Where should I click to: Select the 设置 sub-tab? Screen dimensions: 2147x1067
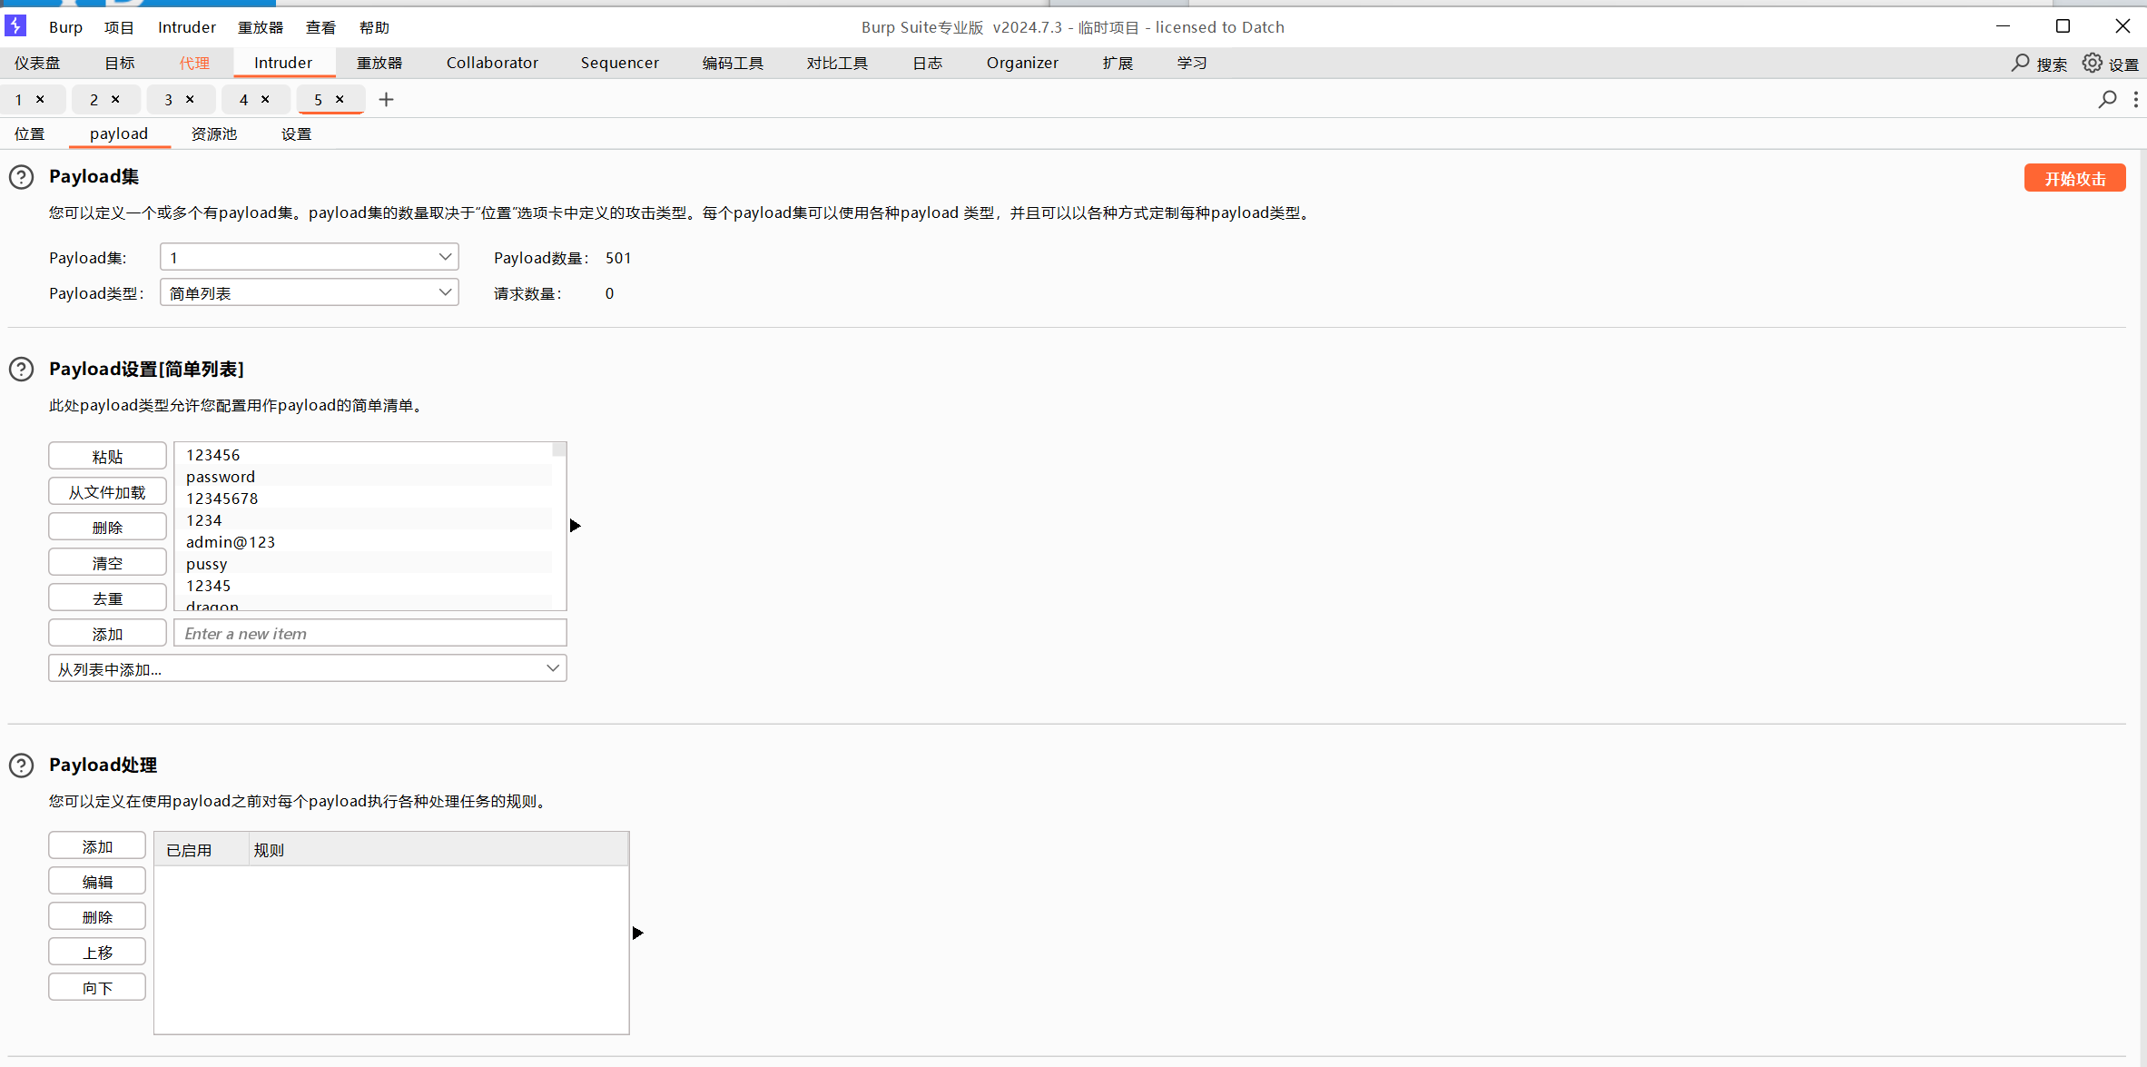[296, 133]
